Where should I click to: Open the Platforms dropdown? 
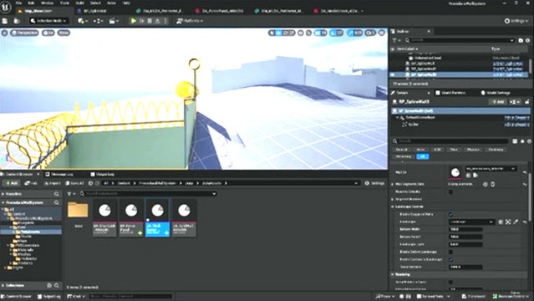coord(190,21)
